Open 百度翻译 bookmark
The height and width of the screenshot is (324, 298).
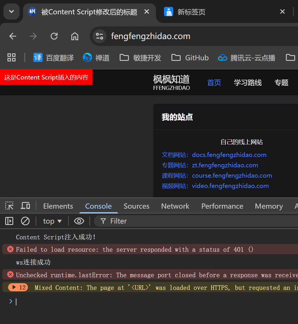coord(54,58)
